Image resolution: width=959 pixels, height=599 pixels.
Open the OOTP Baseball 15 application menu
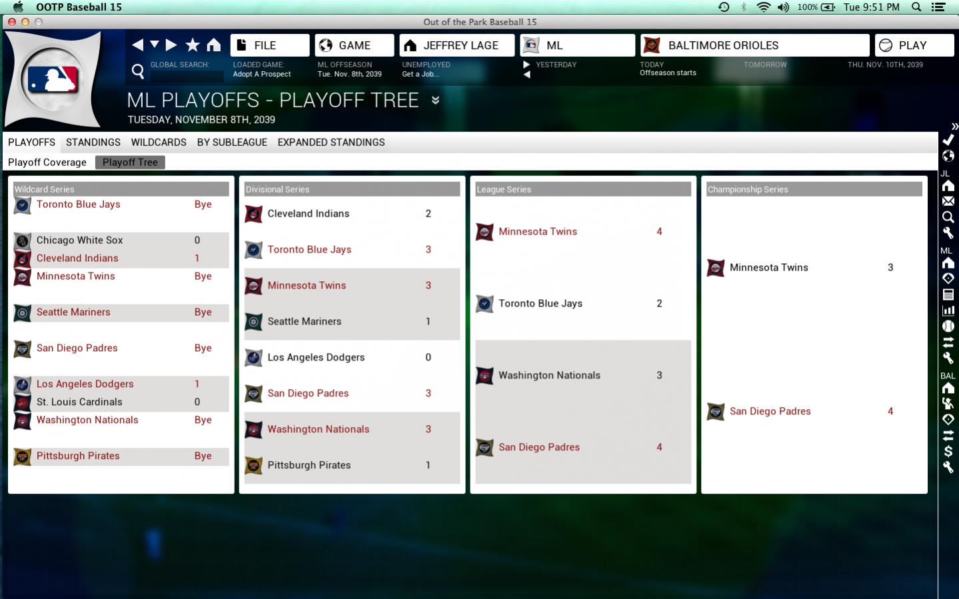click(x=79, y=7)
